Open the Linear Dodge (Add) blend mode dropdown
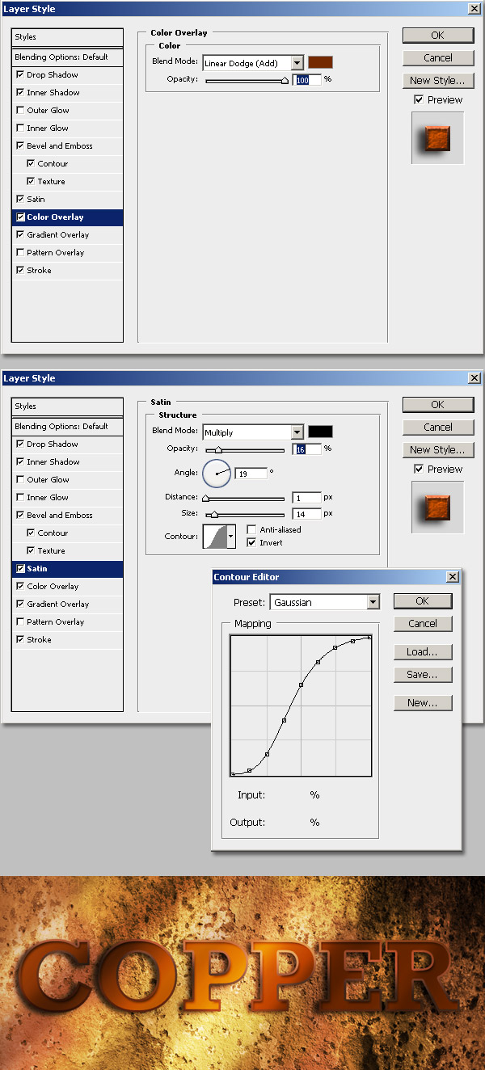The width and height of the screenshot is (485, 1070). click(x=297, y=63)
